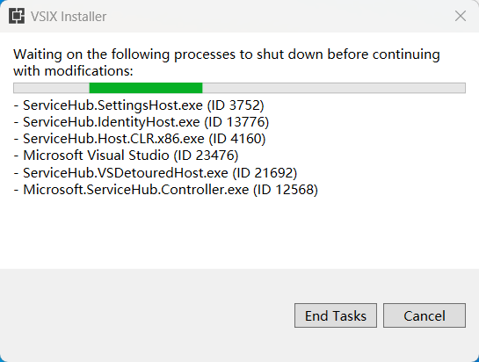The image size is (479, 362).
Task: Click the empty right part of progress bar
Action: pos(334,88)
